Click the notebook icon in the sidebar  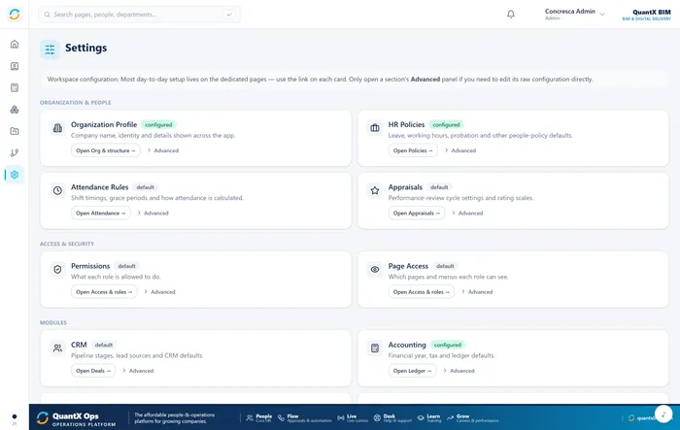click(x=15, y=87)
